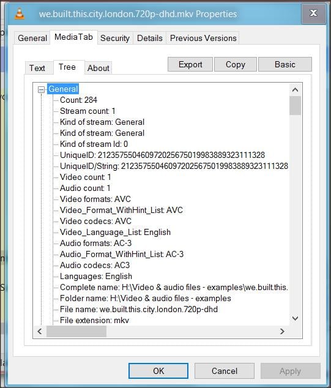Select the 'Folder name' row
This screenshot has width=331, height=388.
point(146,298)
